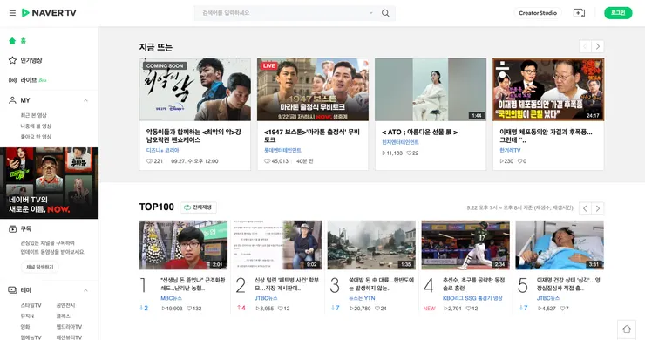Viewport: 645px width, 340px height.
Task: Open 한겨레TV channel link
Action: 510,150
